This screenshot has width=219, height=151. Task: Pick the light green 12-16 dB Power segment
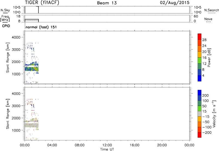(x=200, y=61)
